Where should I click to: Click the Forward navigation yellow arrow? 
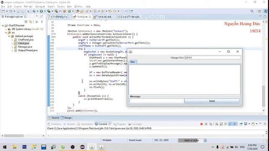click(x=122, y=11)
